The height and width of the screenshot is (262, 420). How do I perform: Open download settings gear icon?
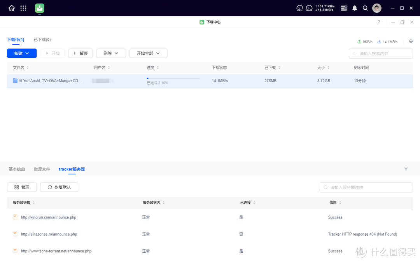tap(411, 42)
